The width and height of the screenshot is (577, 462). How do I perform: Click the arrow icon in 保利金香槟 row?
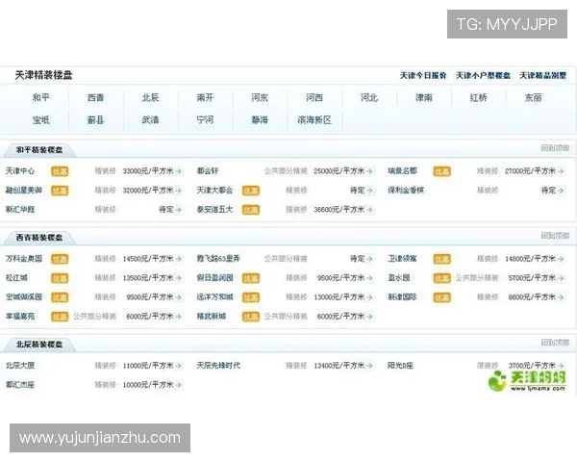click(x=561, y=191)
